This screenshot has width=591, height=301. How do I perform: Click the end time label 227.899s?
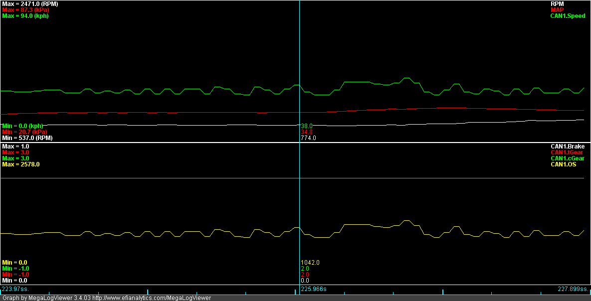(573, 289)
